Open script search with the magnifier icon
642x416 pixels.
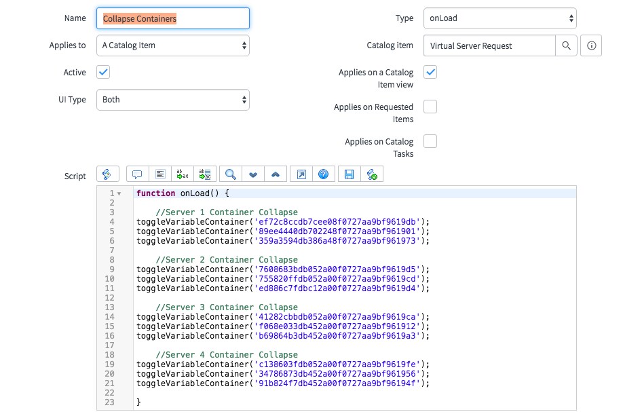231,174
